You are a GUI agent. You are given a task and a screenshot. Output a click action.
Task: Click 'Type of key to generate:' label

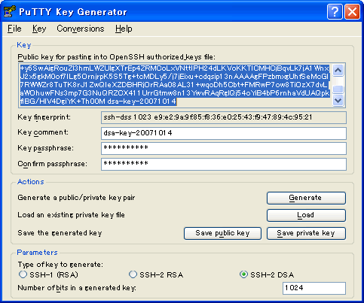coord(60,265)
